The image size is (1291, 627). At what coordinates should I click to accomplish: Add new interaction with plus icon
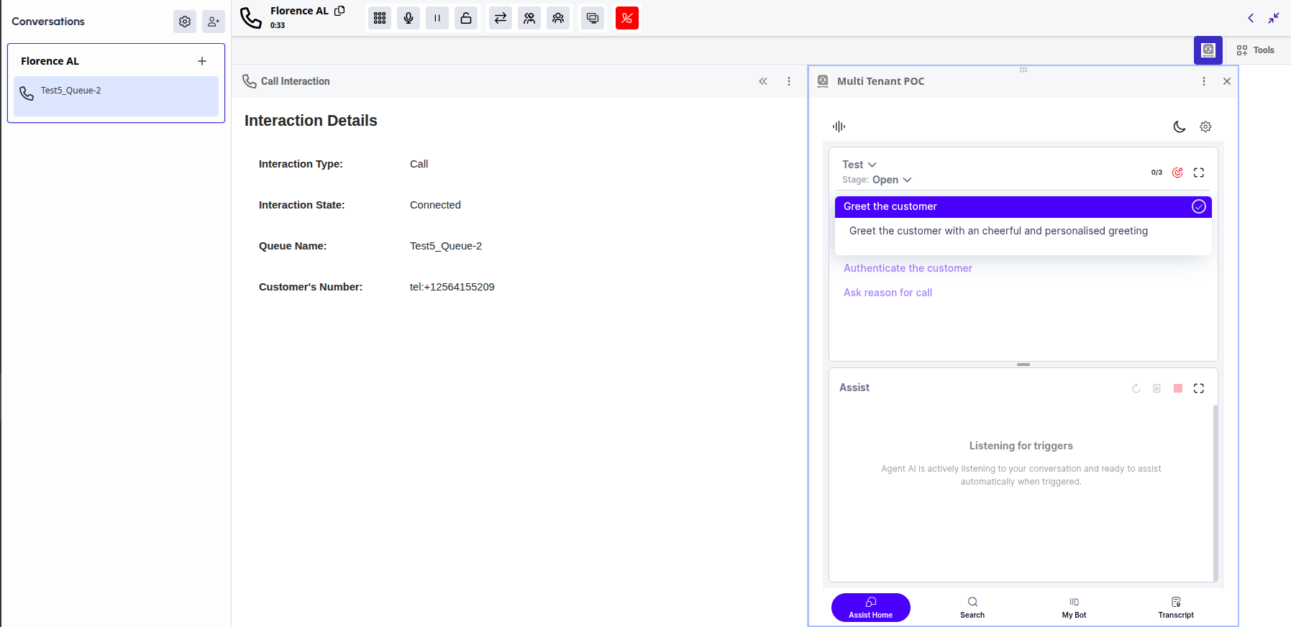[x=202, y=61]
